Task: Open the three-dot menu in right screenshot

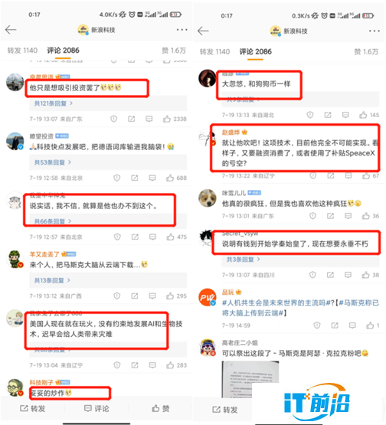Action: 374,31
